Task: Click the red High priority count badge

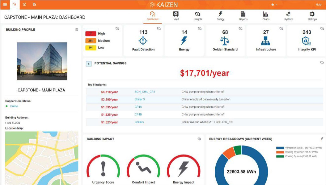Action: (91, 34)
